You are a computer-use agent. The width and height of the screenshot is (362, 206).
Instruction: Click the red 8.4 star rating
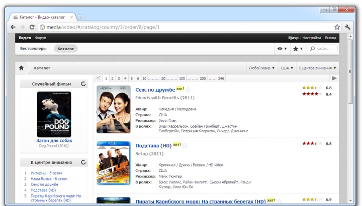[312, 94]
